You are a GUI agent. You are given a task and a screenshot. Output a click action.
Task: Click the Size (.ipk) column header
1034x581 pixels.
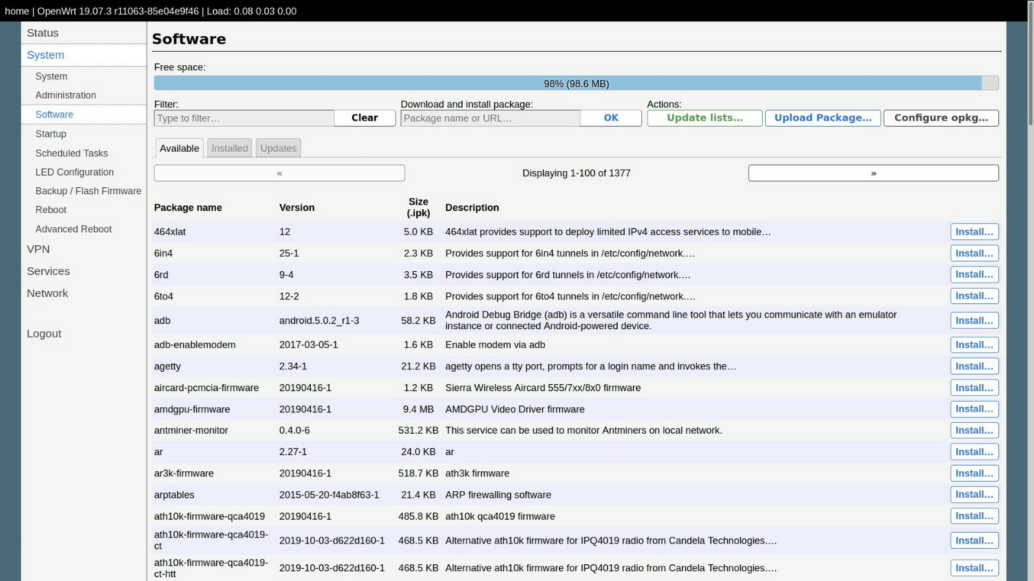(x=418, y=207)
